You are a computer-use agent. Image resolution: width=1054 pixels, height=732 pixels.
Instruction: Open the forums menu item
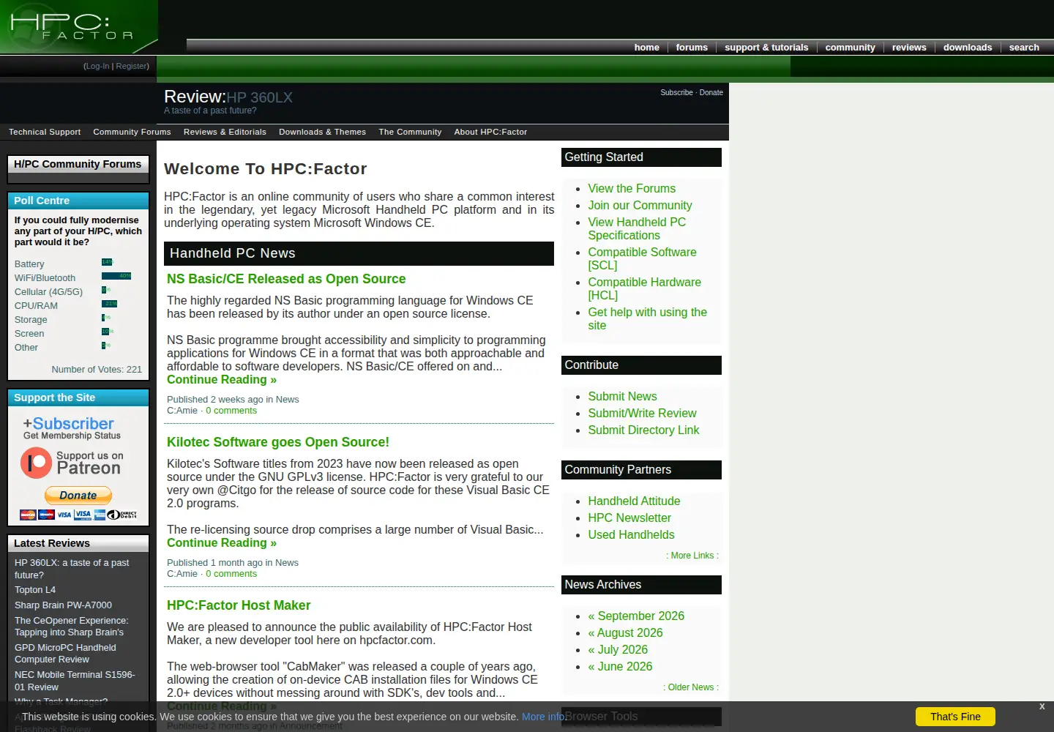tap(692, 48)
